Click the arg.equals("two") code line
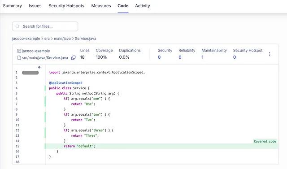The width and height of the screenshot is (287, 169). pos(87,114)
